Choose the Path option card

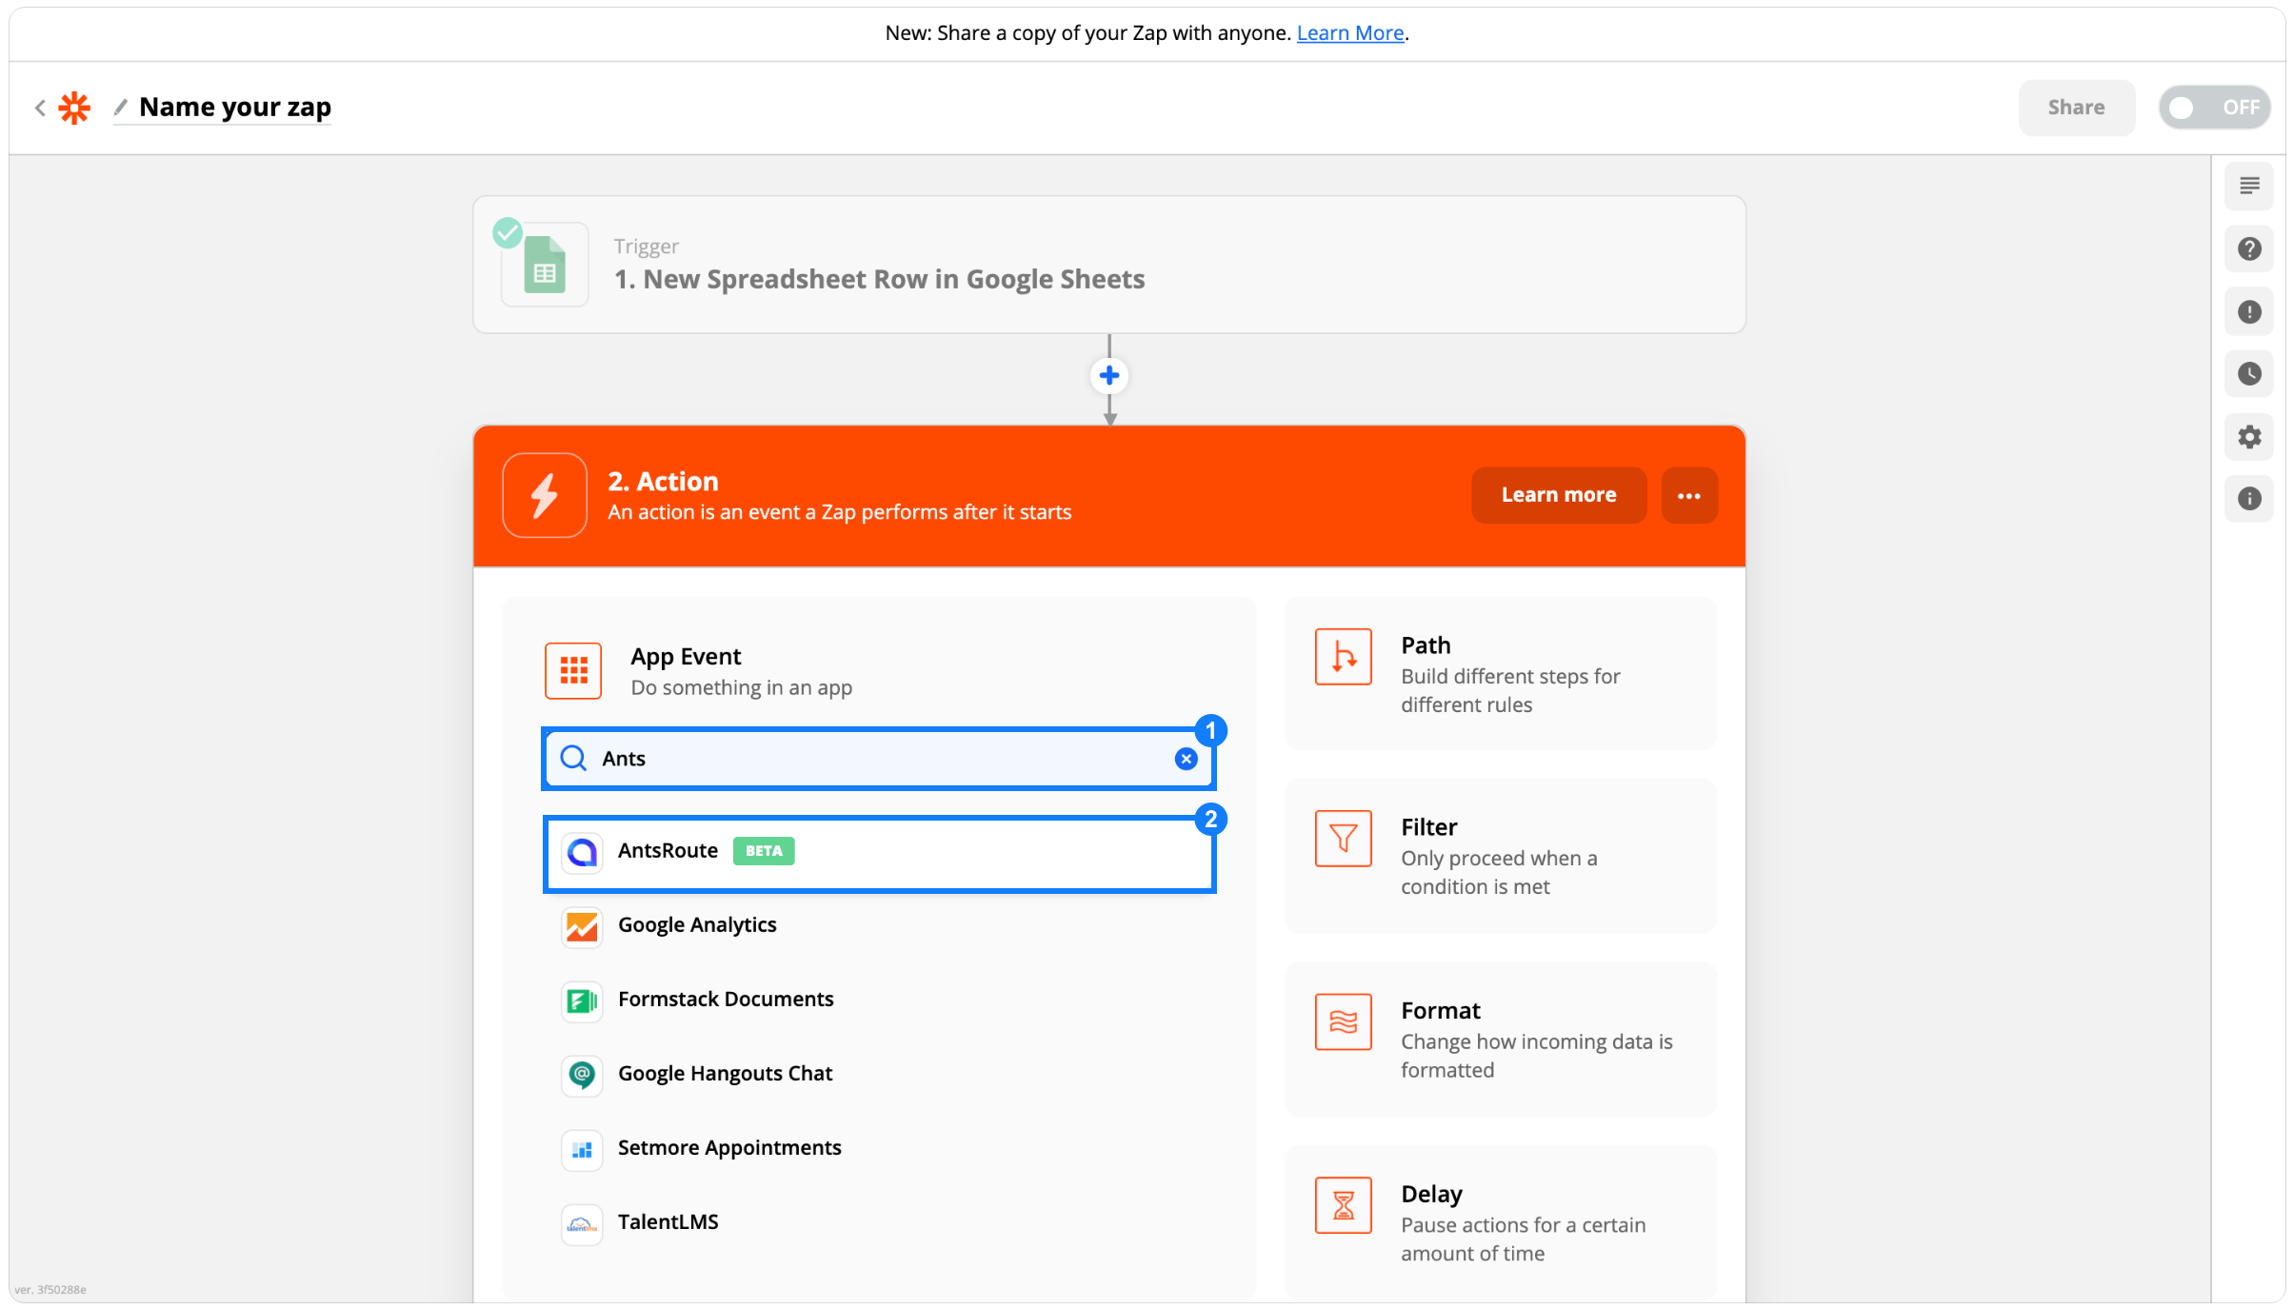[x=1501, y=673]
